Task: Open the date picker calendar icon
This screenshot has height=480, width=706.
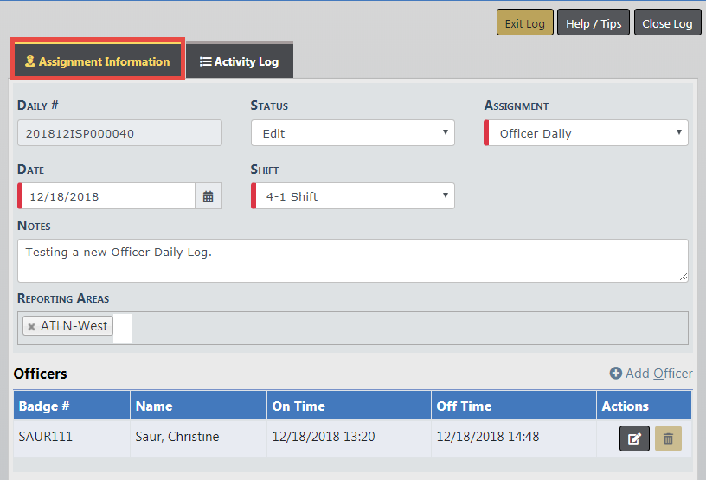Action: [x=208, y=196]
